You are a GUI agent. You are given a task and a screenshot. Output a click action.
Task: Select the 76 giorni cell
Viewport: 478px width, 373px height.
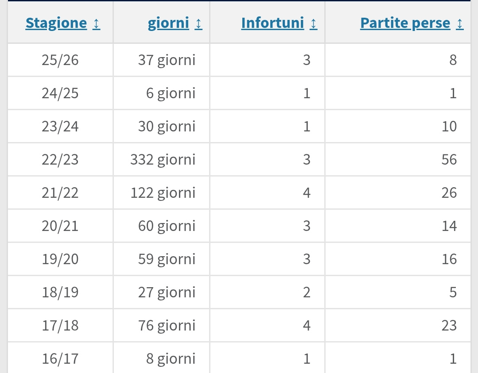(x=167, y=326)
